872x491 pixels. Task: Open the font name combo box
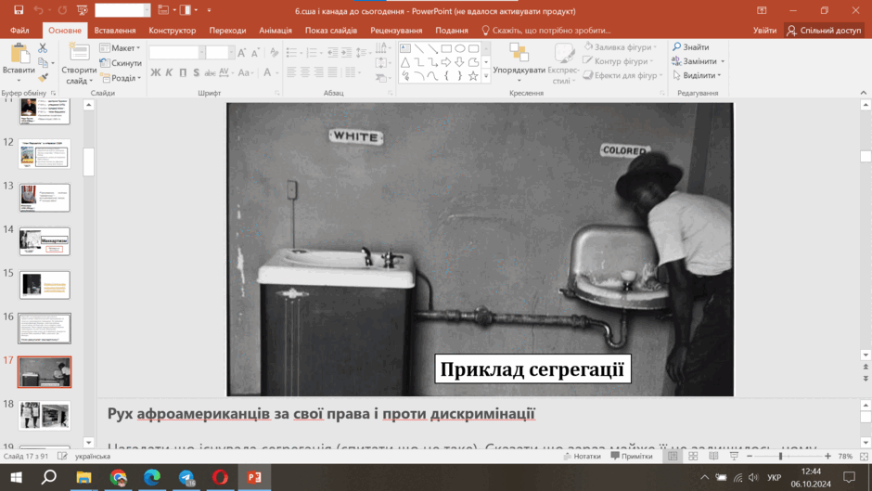pyautogui.click(x=177, y=53)
